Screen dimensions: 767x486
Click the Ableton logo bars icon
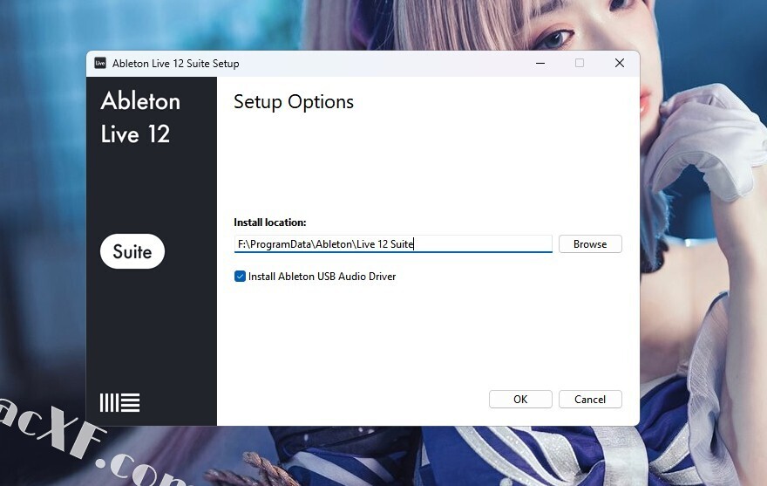(120, 403)
